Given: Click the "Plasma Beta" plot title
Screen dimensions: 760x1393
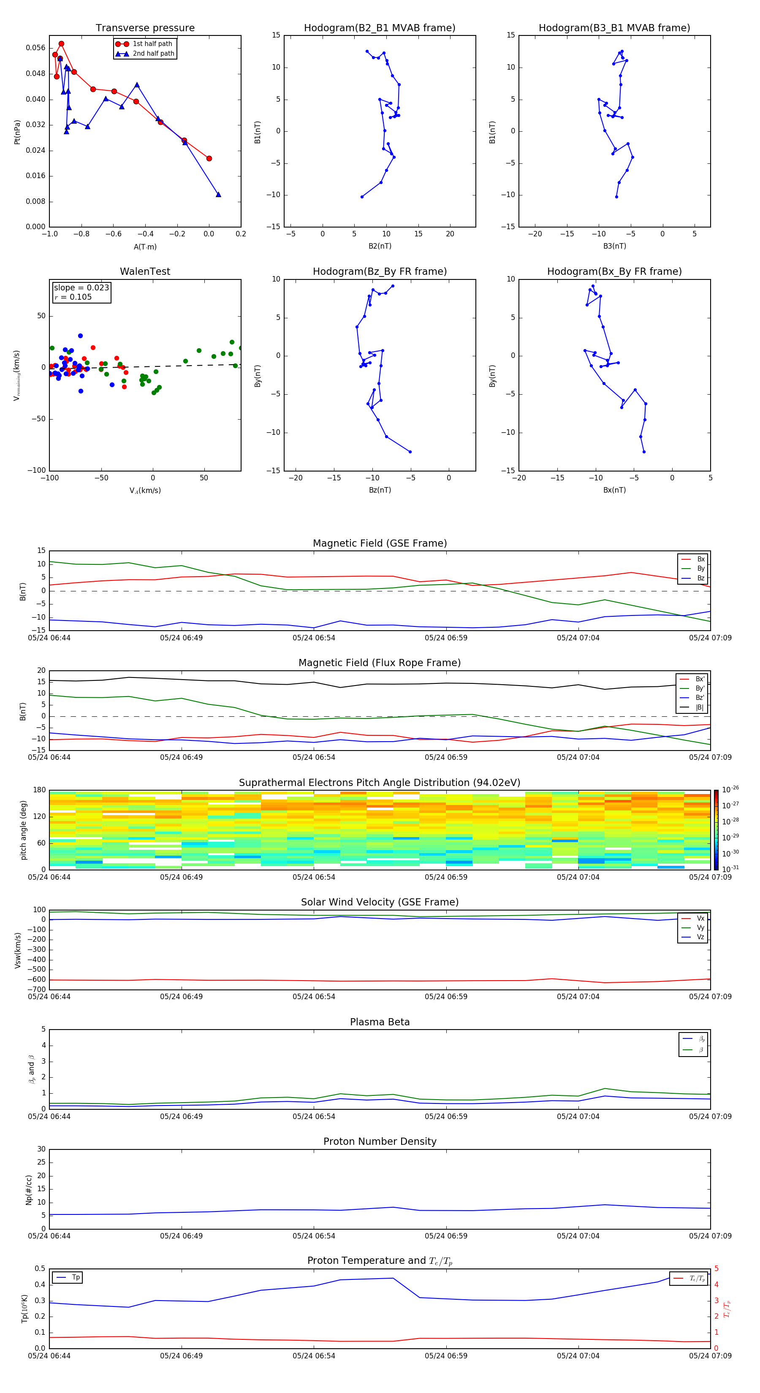Looking at the screenshot, I should pyautogui.click(x=380, y=1022).
